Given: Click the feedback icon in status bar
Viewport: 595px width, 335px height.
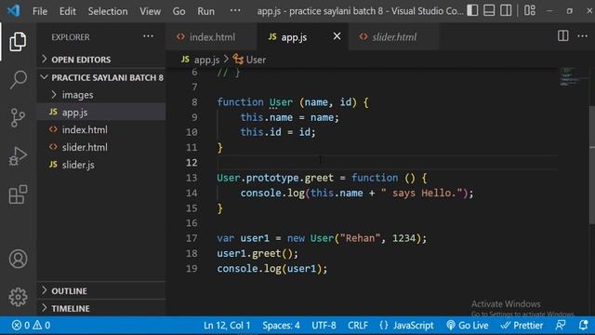Looking at the screenshot, I should 561,325.
